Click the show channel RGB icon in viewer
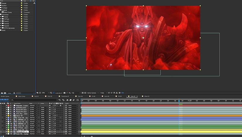The height and width of the screenshot is (137, 242). [70, 93]
